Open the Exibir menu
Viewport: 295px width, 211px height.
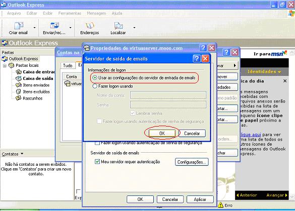47,13
